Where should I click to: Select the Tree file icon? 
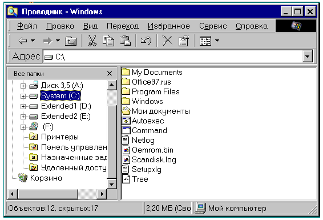pyautogui.click(x=126, y=179)
